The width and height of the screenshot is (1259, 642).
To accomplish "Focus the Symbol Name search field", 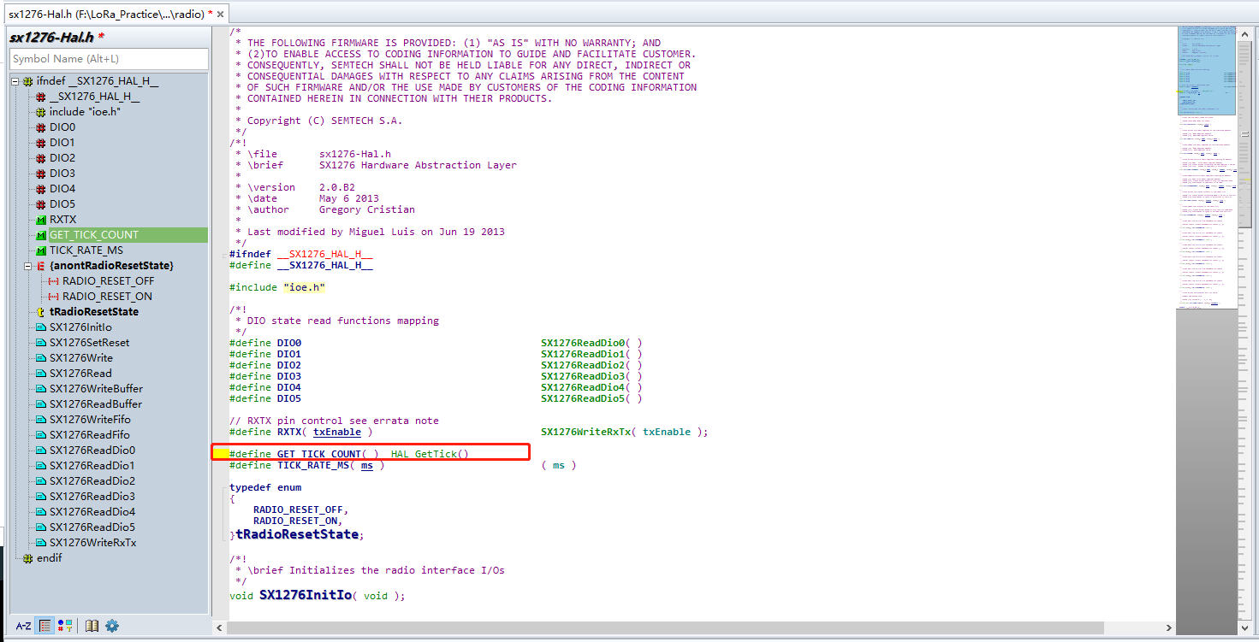I will click(x=109, y=59).
